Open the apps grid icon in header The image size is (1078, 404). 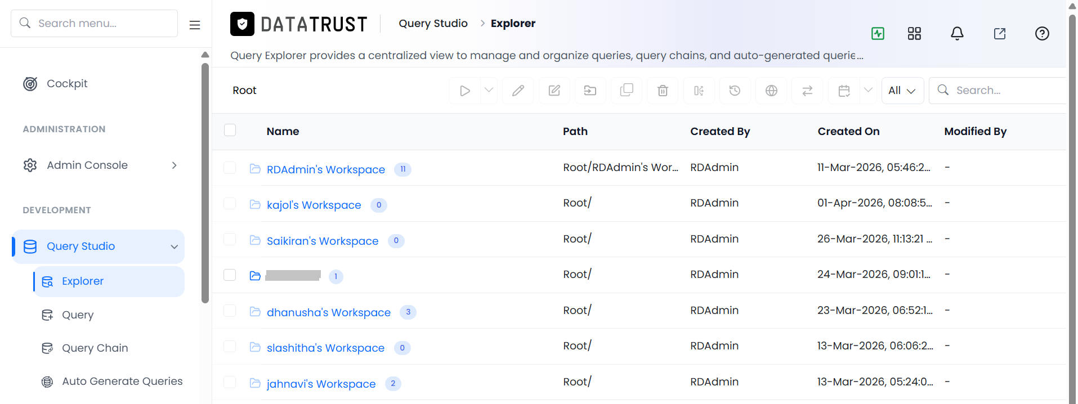coord(914,34)
